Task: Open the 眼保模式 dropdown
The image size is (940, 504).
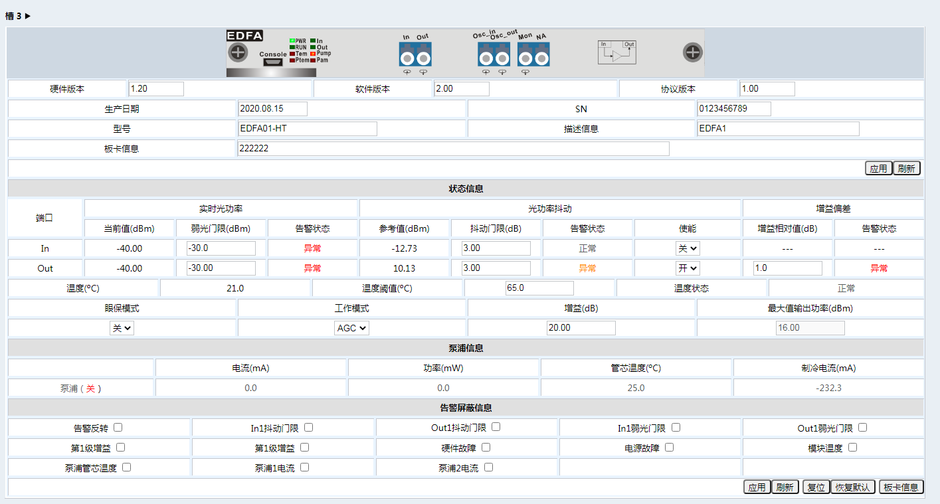Action: pyautogui.click(x=122, y=328)
